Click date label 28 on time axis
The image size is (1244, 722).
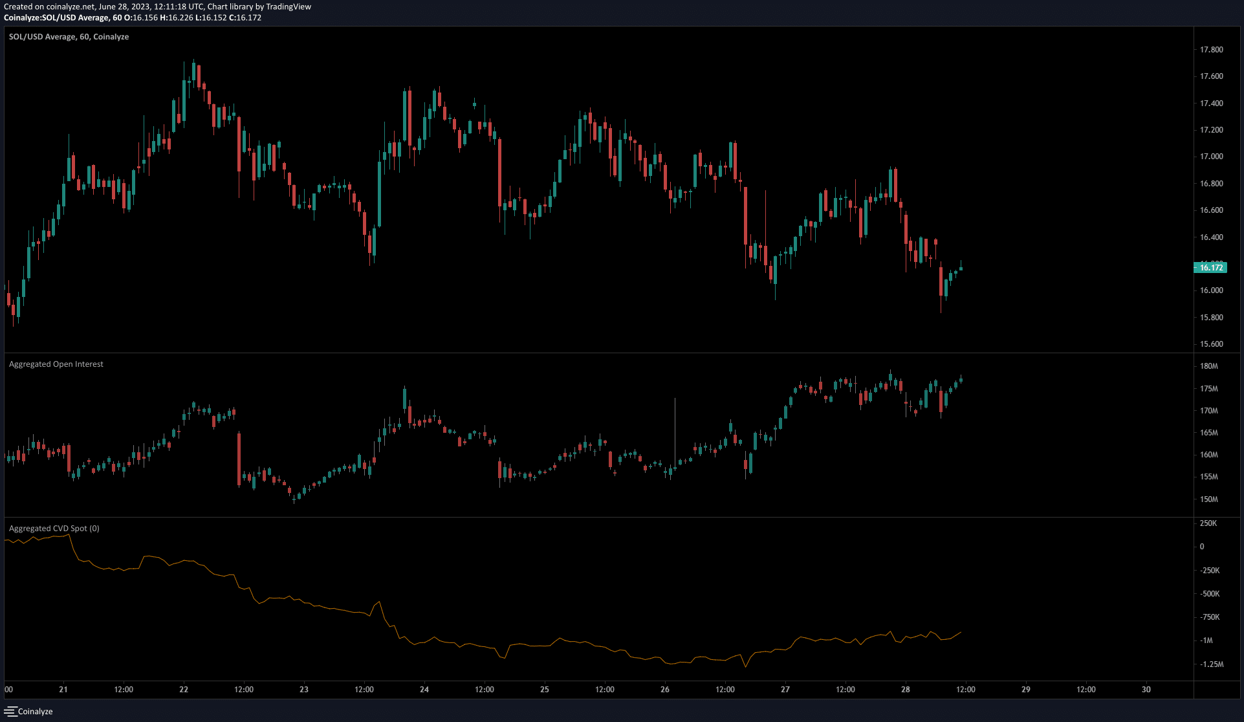pos(906,690)
